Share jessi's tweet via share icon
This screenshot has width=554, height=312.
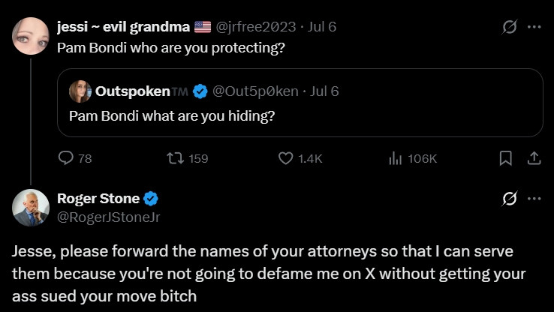tap(534, 158)
